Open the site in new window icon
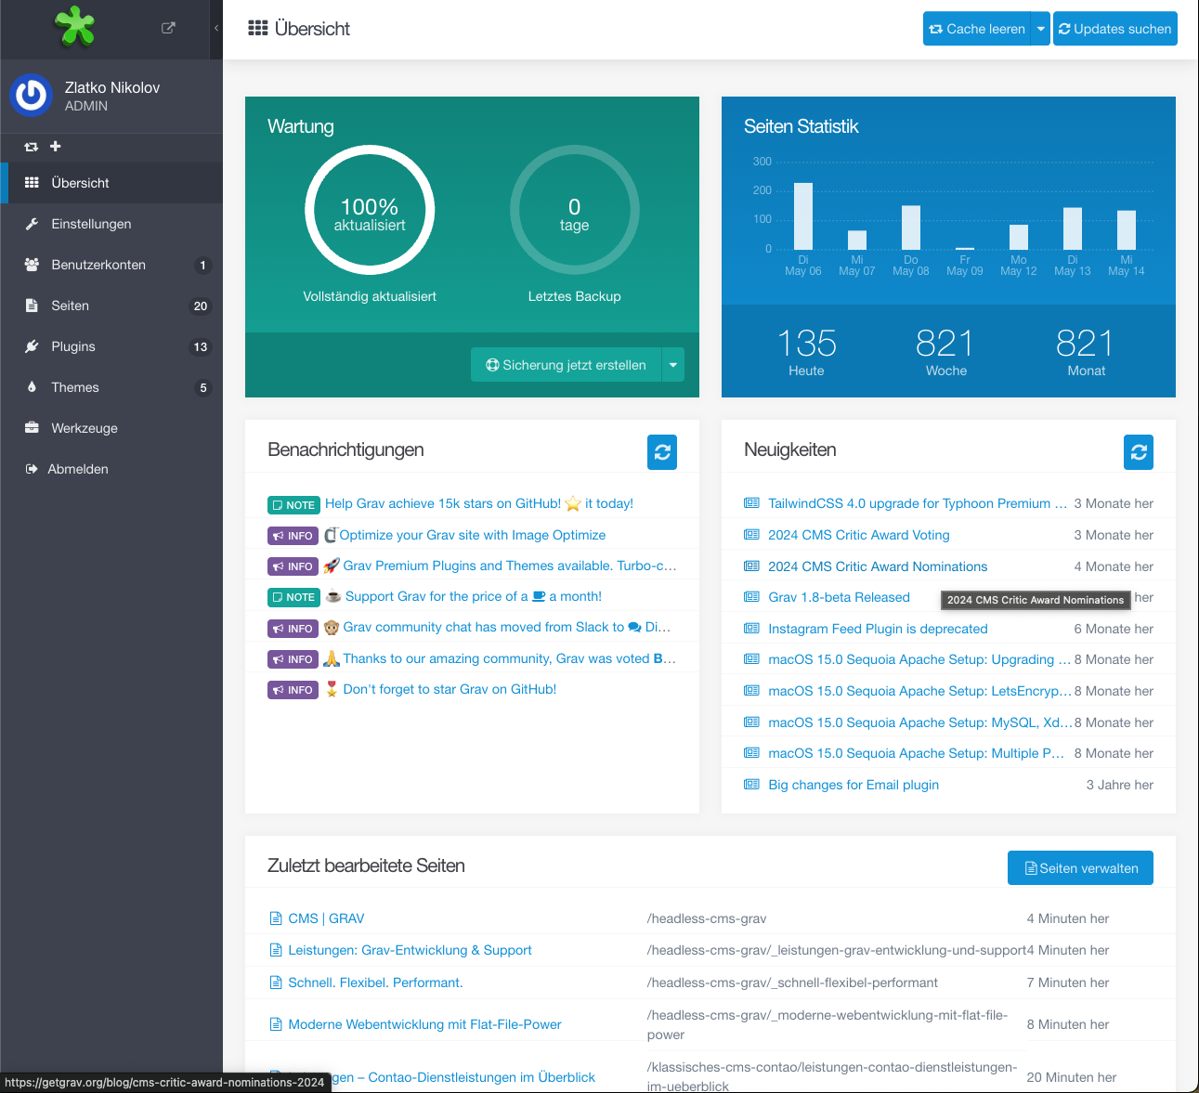The width and height of the screenshot is (1199, 1093). [168, 28]
